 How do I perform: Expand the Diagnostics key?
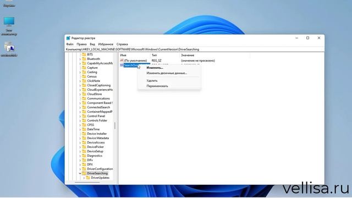(80, 156)
